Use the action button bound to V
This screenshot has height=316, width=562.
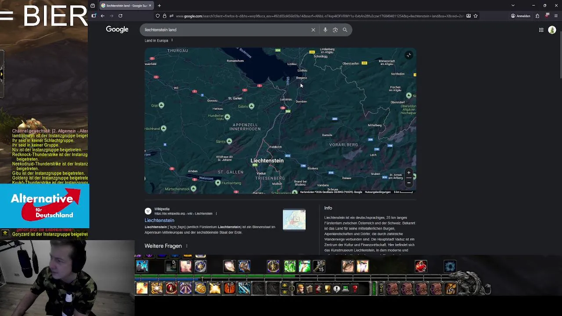pos(201,288)
